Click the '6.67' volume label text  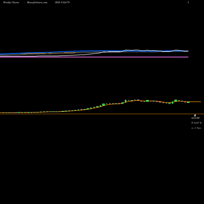[197, 123]
